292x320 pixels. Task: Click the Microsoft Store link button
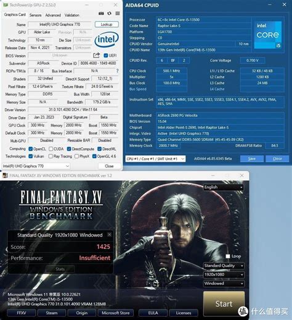(x=116, y=313)
